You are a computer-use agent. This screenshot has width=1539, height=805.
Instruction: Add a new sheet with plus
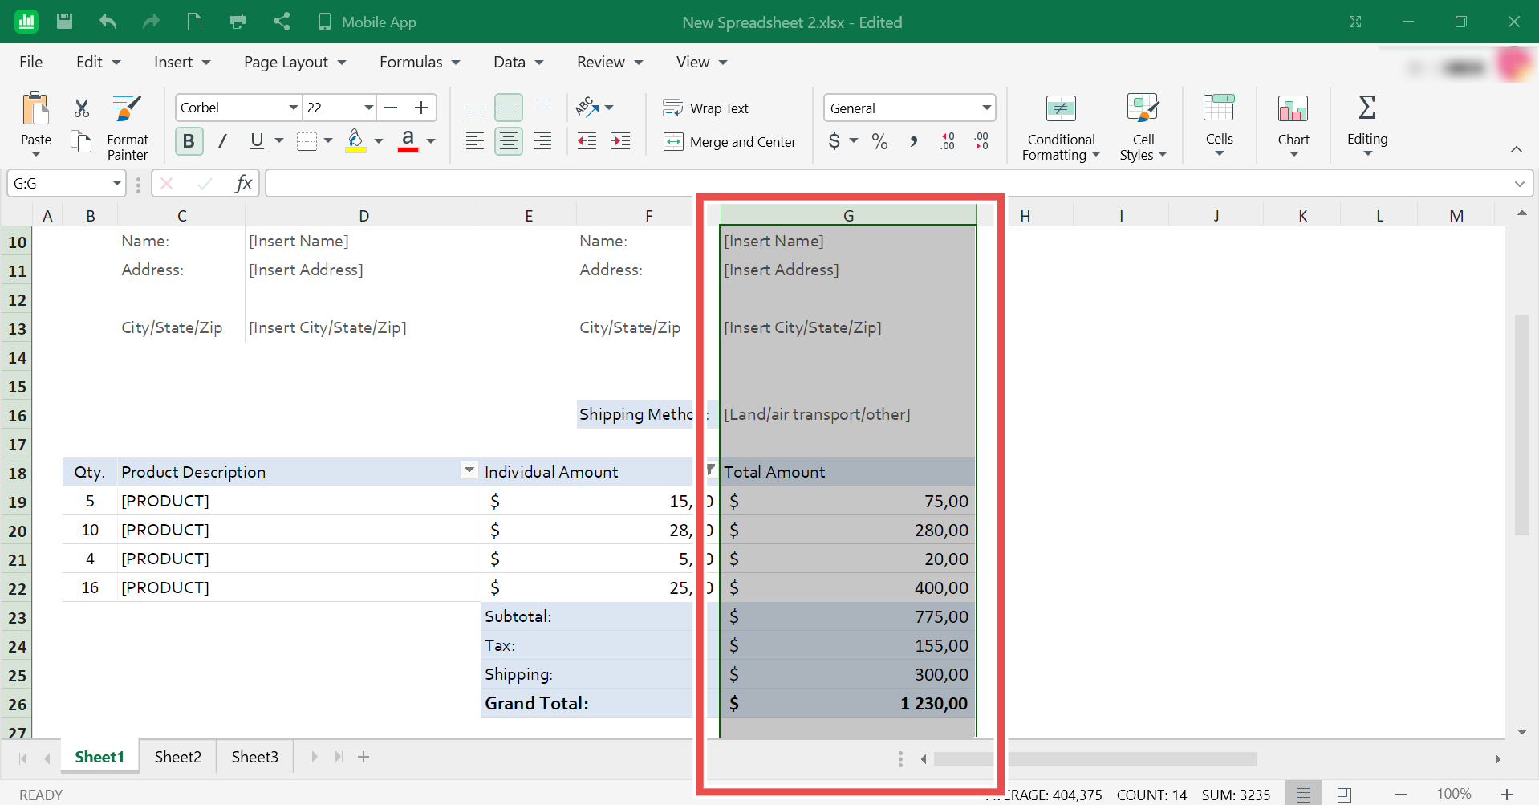[363, 757]
